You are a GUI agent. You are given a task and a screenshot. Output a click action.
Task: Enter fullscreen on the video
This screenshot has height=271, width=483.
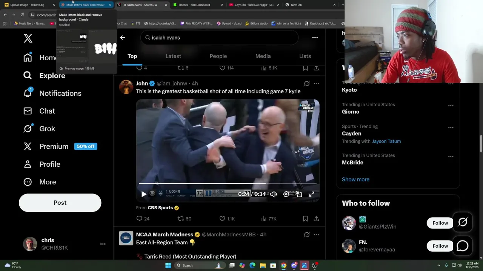tap(311, 194)
